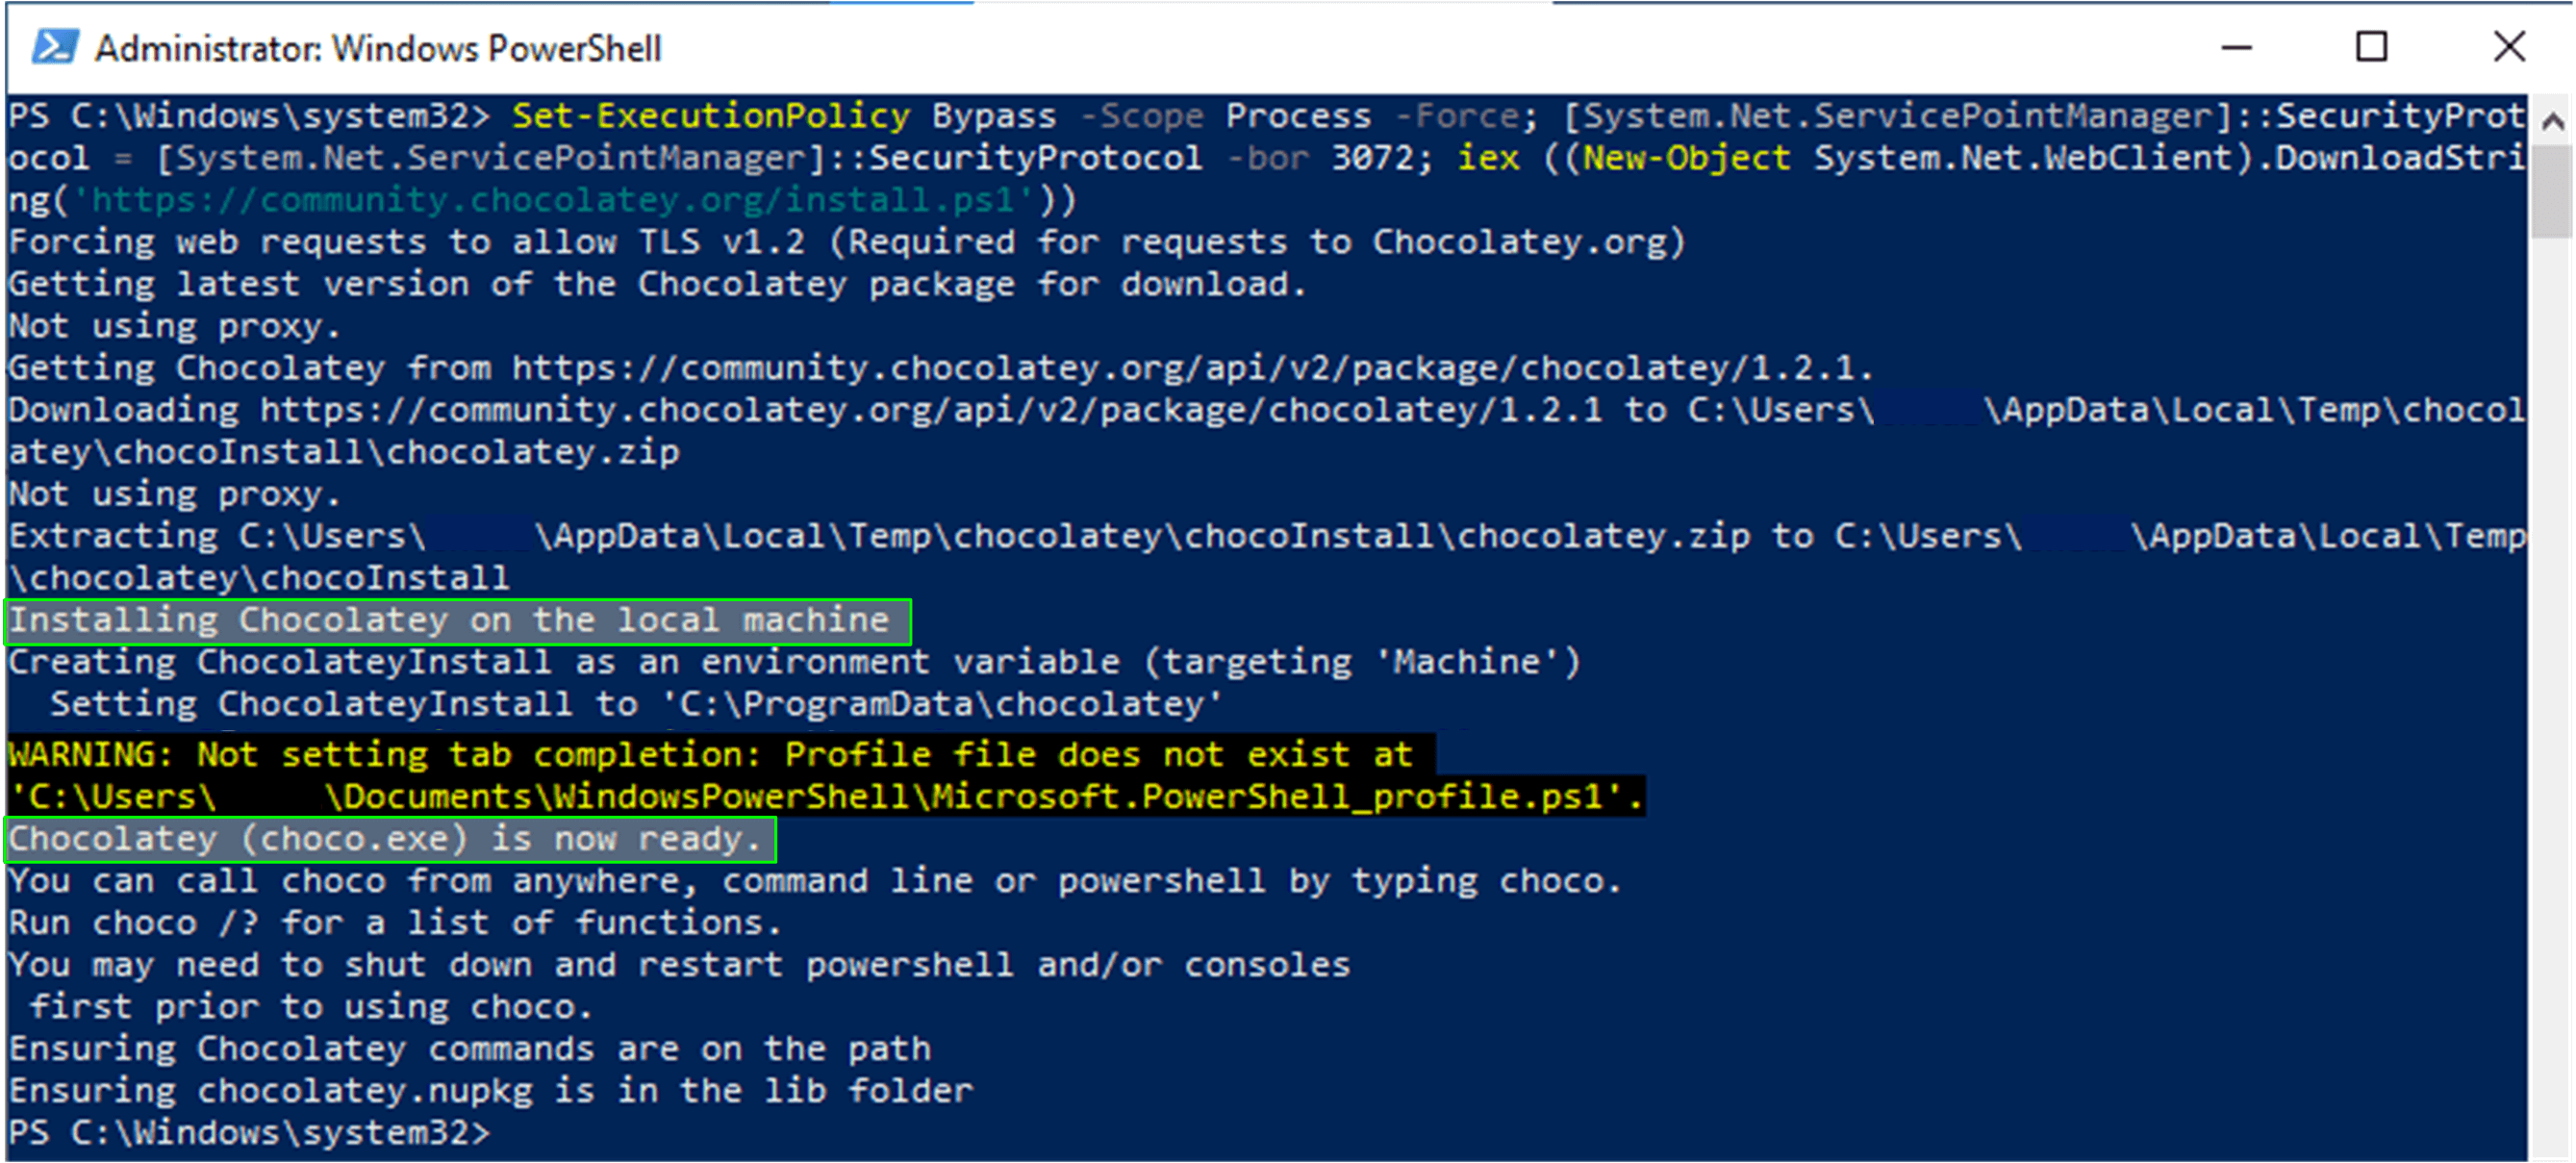Image resolution: width=2576 pixels, height=1163 pixels.
Task: Click the Run choco /? line
Action: pos(395,922)
